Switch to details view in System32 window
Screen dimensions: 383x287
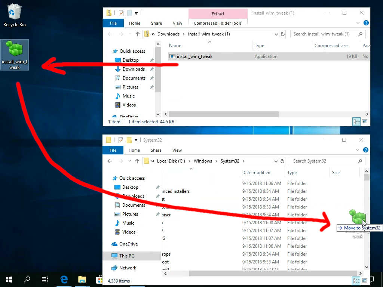tap(356, 280)
